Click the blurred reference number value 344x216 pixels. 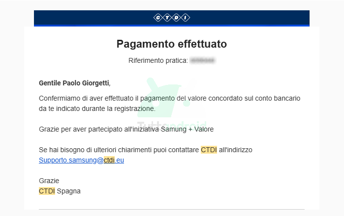202,60
